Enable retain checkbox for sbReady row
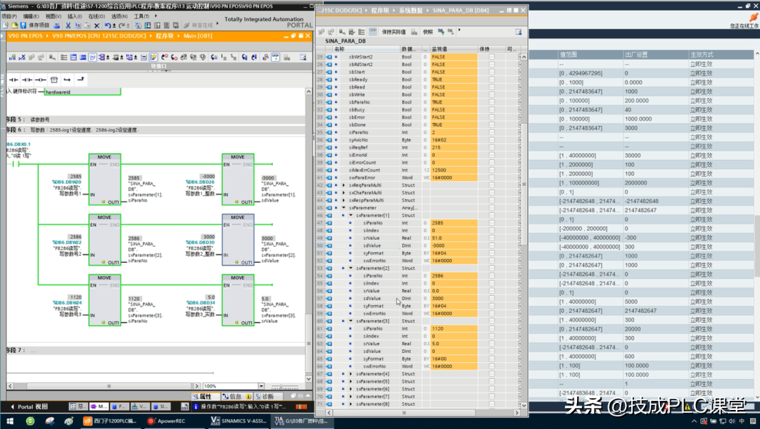Viewport: 760px width, 429px height. pyautogui.click(x=491, y=80)
